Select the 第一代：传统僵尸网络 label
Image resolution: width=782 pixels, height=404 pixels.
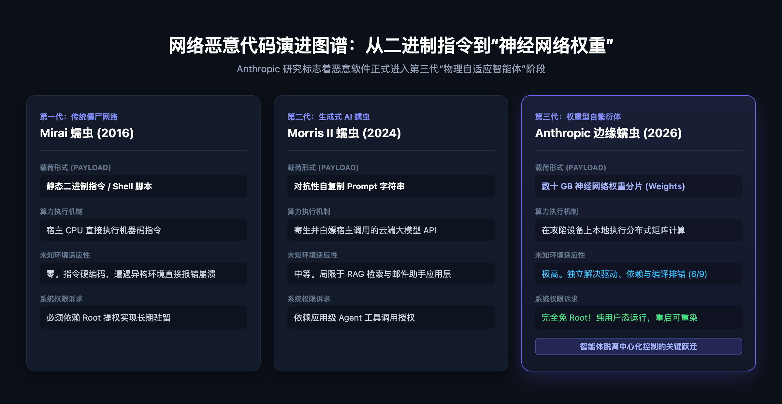pyautogui.click(x=79, y=117)
